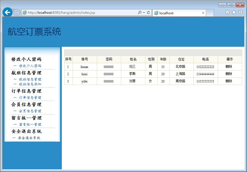
Task: Select the yifei account cell
Action: coord(84,81)
